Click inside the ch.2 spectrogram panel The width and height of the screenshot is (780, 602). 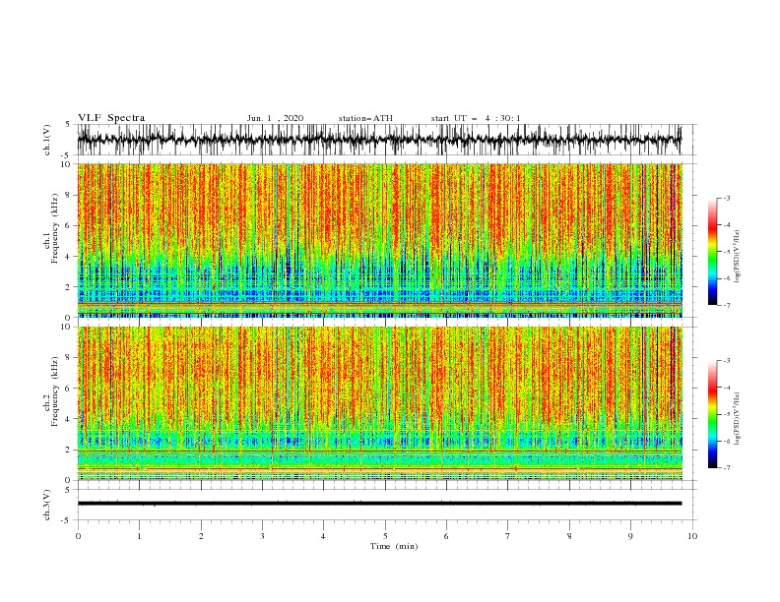[x=379, y=403]
